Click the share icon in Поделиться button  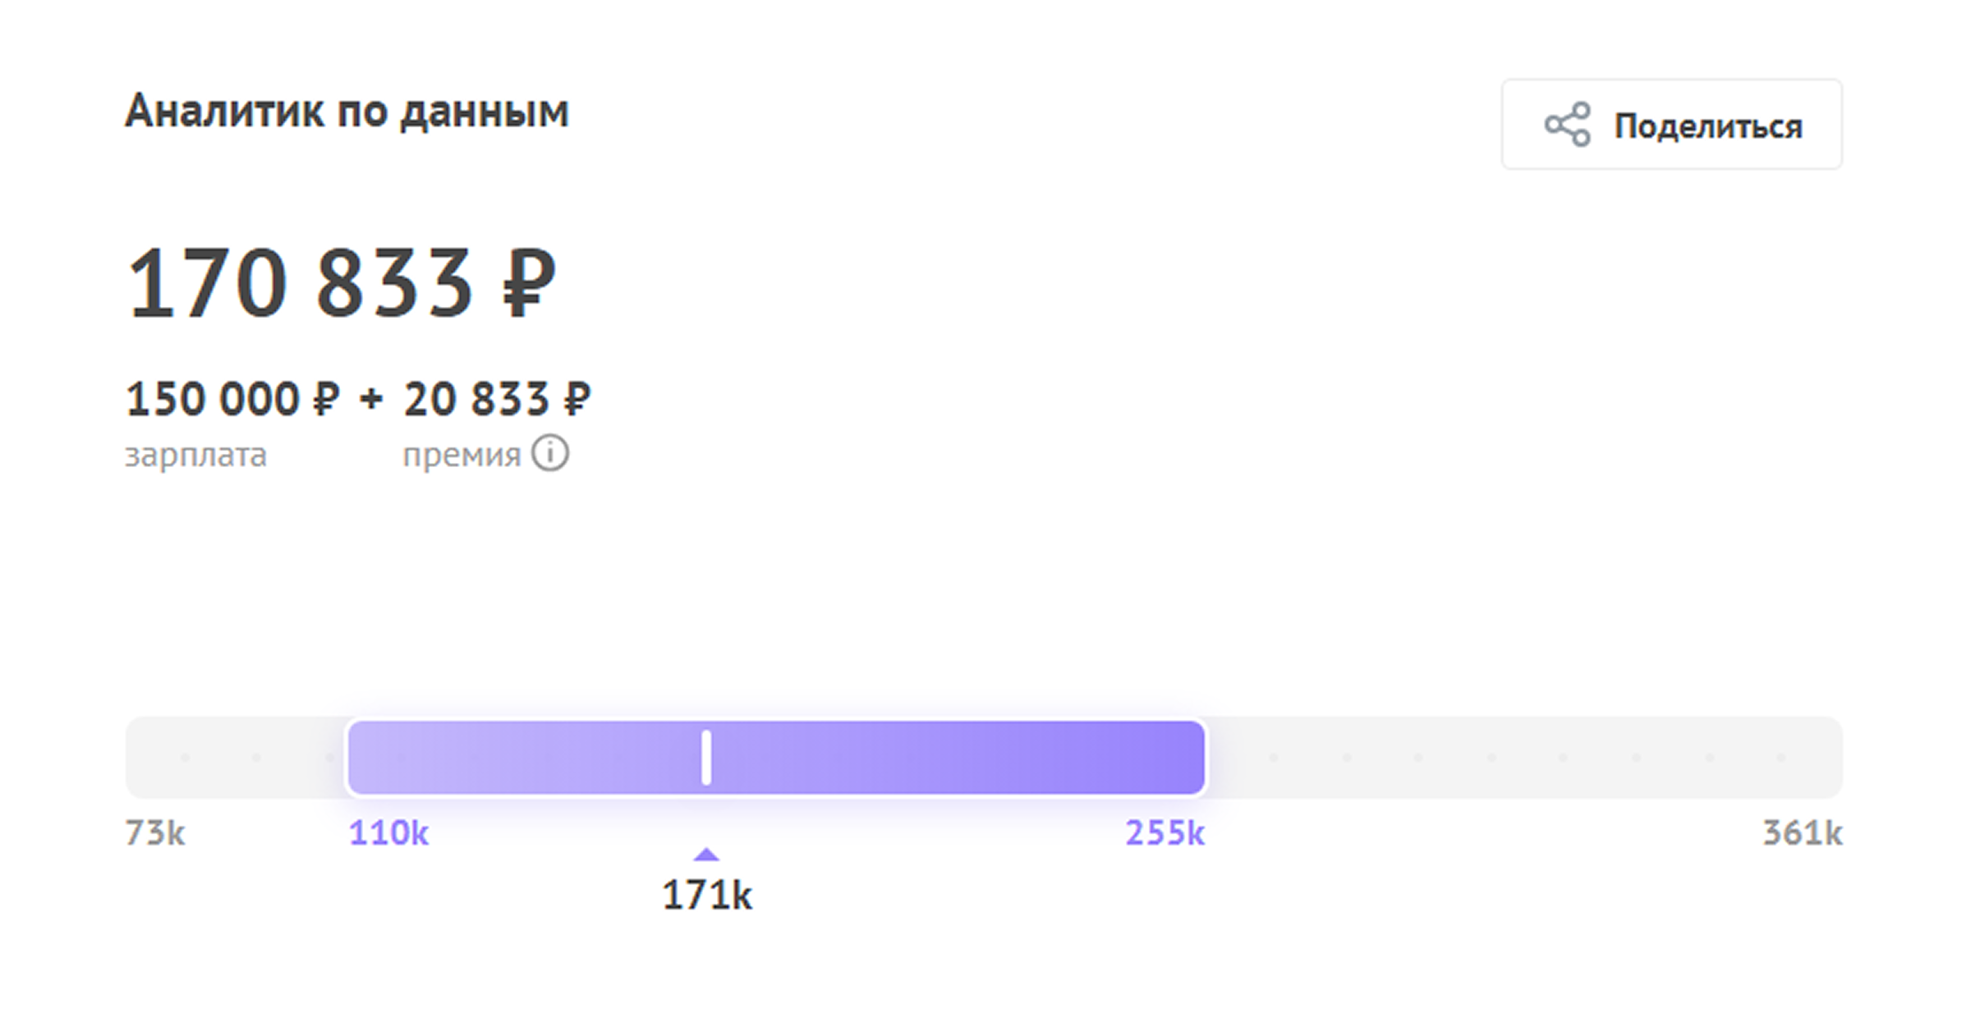click(x=1567, y=125)
